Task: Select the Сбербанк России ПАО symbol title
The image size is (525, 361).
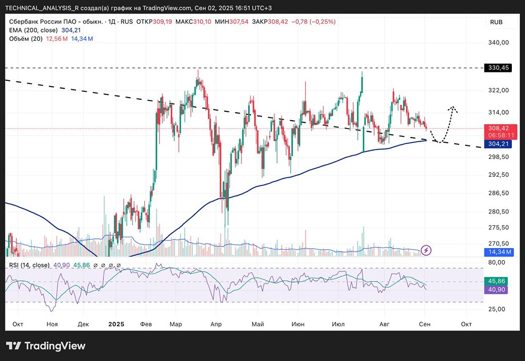Action: pyautogui.click(x=56, y=22)
